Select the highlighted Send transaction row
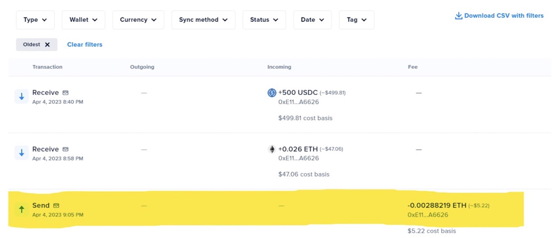This screenshot has height=238, width=558. 266,209
